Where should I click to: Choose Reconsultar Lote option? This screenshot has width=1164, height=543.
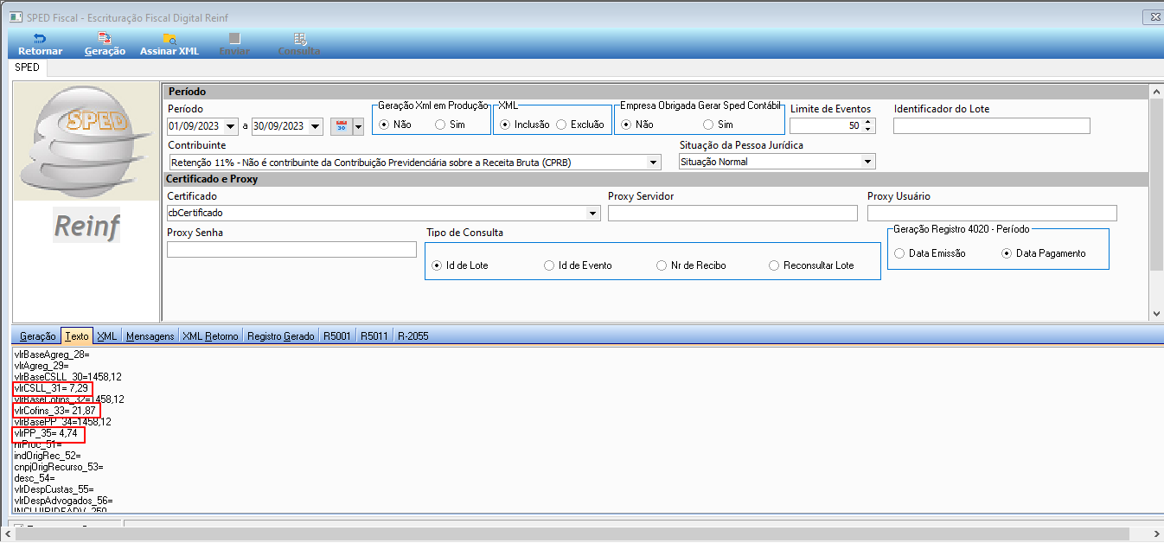point(774,265)
